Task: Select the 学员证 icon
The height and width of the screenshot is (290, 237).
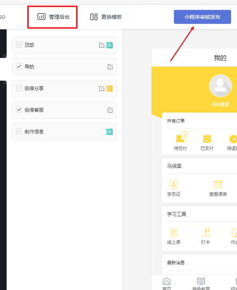Action: pyautogui.click(x=174, y=185)
